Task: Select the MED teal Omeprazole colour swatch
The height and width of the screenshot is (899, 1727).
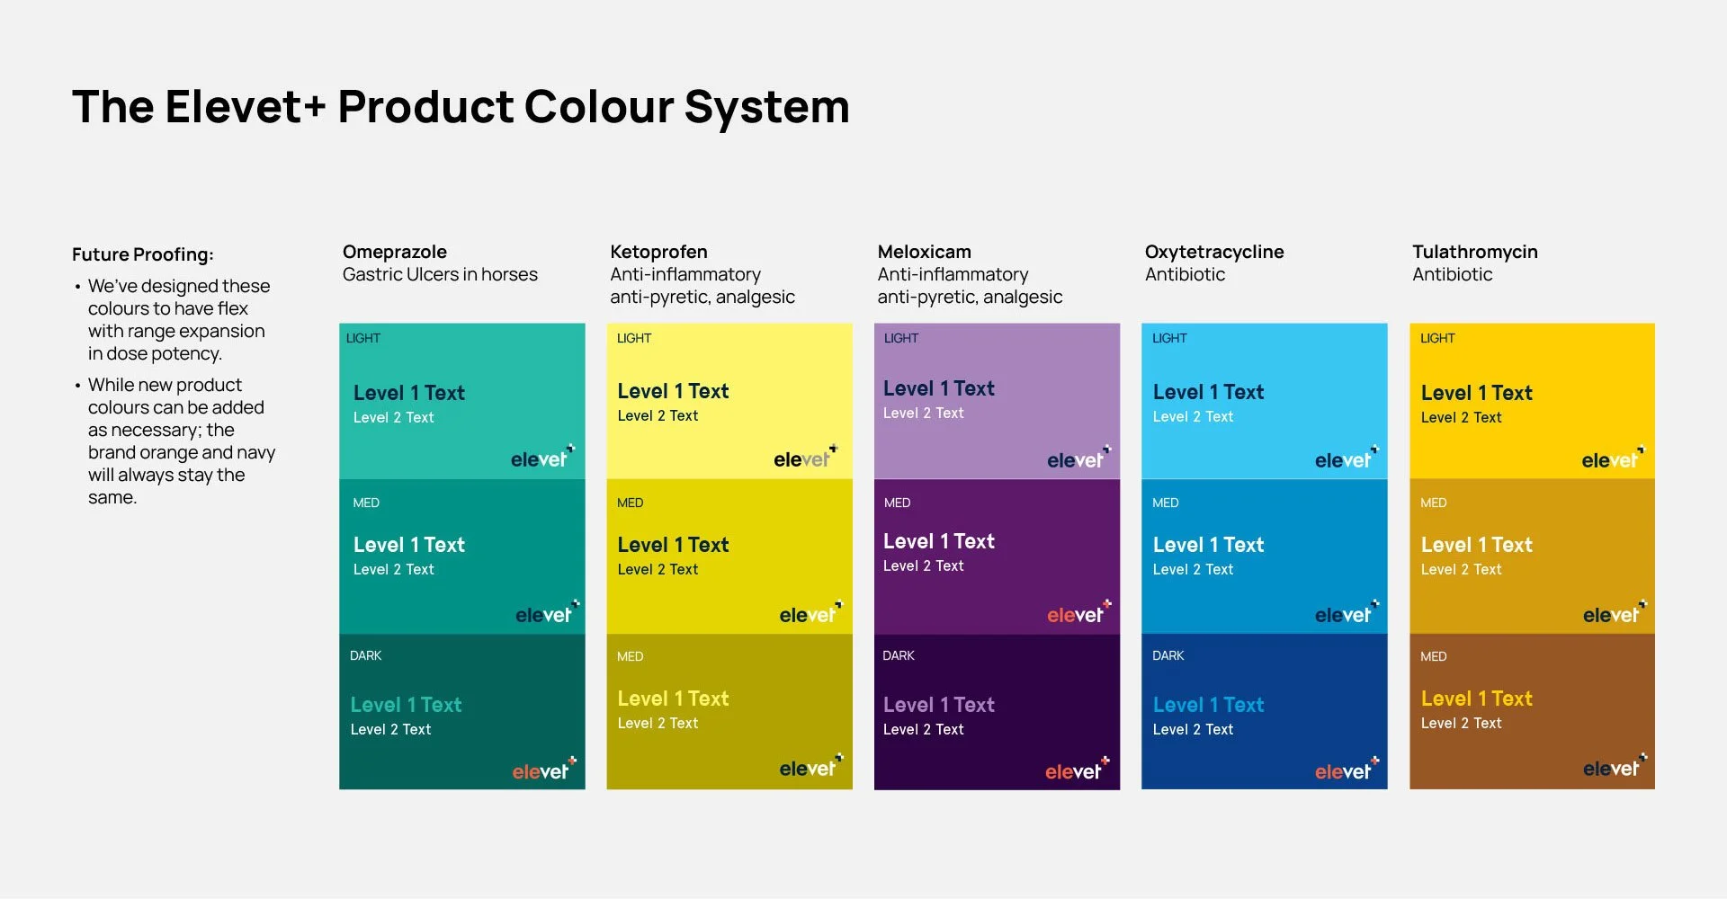Action: (461, 556)
